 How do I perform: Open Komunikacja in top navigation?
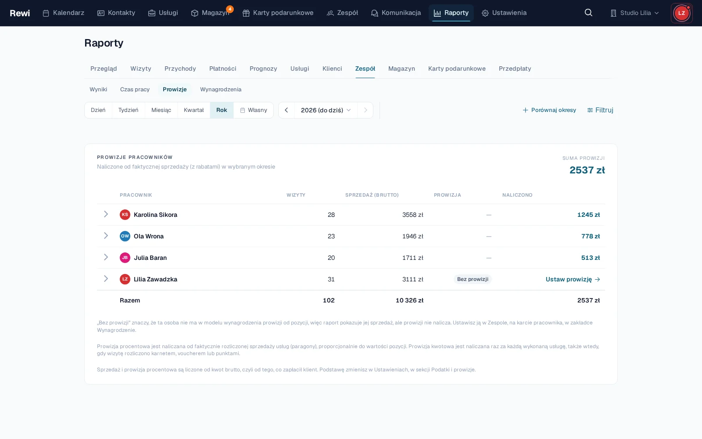[x=396, y=13]
